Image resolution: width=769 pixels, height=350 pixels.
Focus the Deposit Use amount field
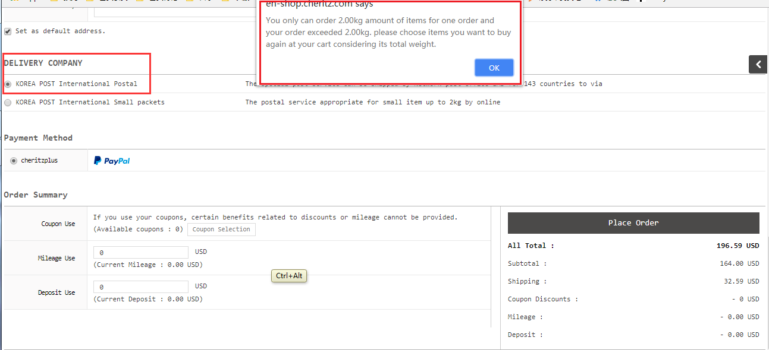point(141,287)
